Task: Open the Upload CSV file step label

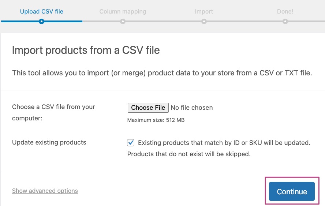Action: click(x=42, y=11)
